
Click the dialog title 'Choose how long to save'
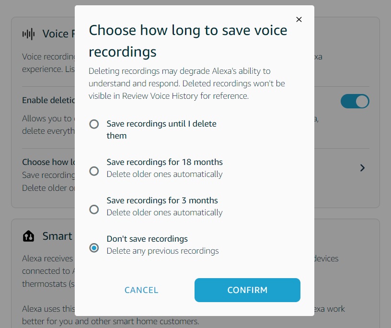pyautogui.click(x=188, y=40)
